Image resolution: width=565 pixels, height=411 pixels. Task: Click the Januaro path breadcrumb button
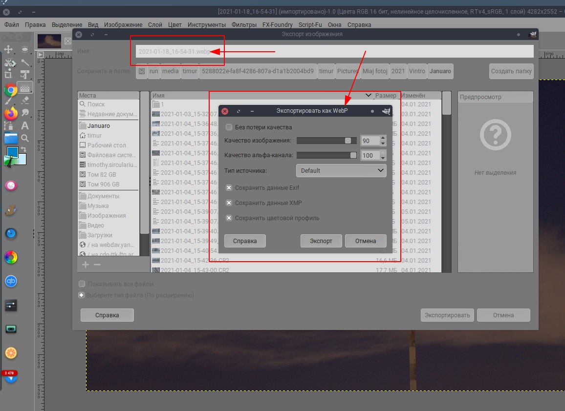tap(440, 71)
